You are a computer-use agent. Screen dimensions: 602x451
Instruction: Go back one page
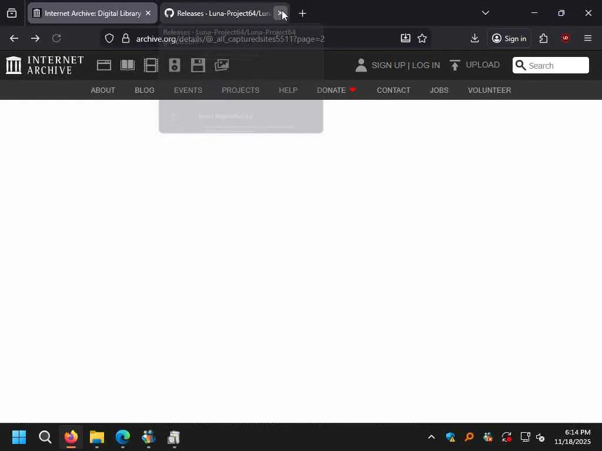tap(14, 38)
